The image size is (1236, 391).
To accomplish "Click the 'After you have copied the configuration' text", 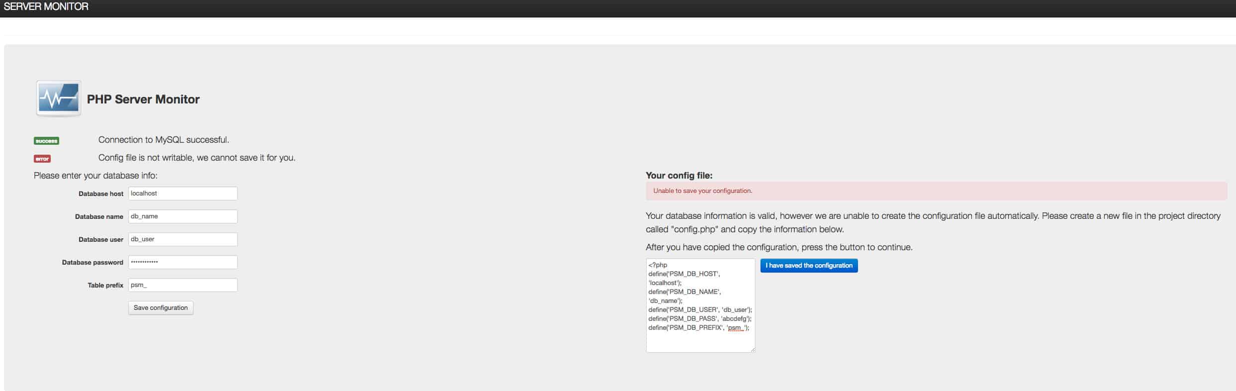I will (779, 247).
